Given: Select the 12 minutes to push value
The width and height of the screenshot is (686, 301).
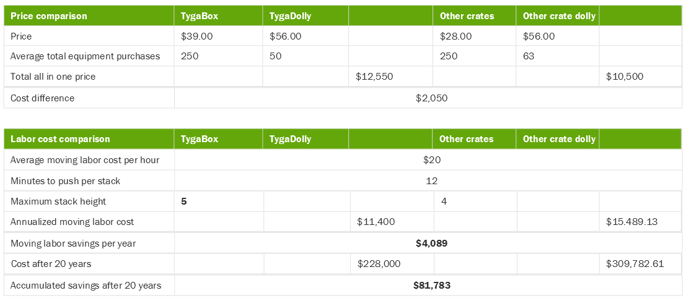Looking at the screenshot, I should click(432, 180).
